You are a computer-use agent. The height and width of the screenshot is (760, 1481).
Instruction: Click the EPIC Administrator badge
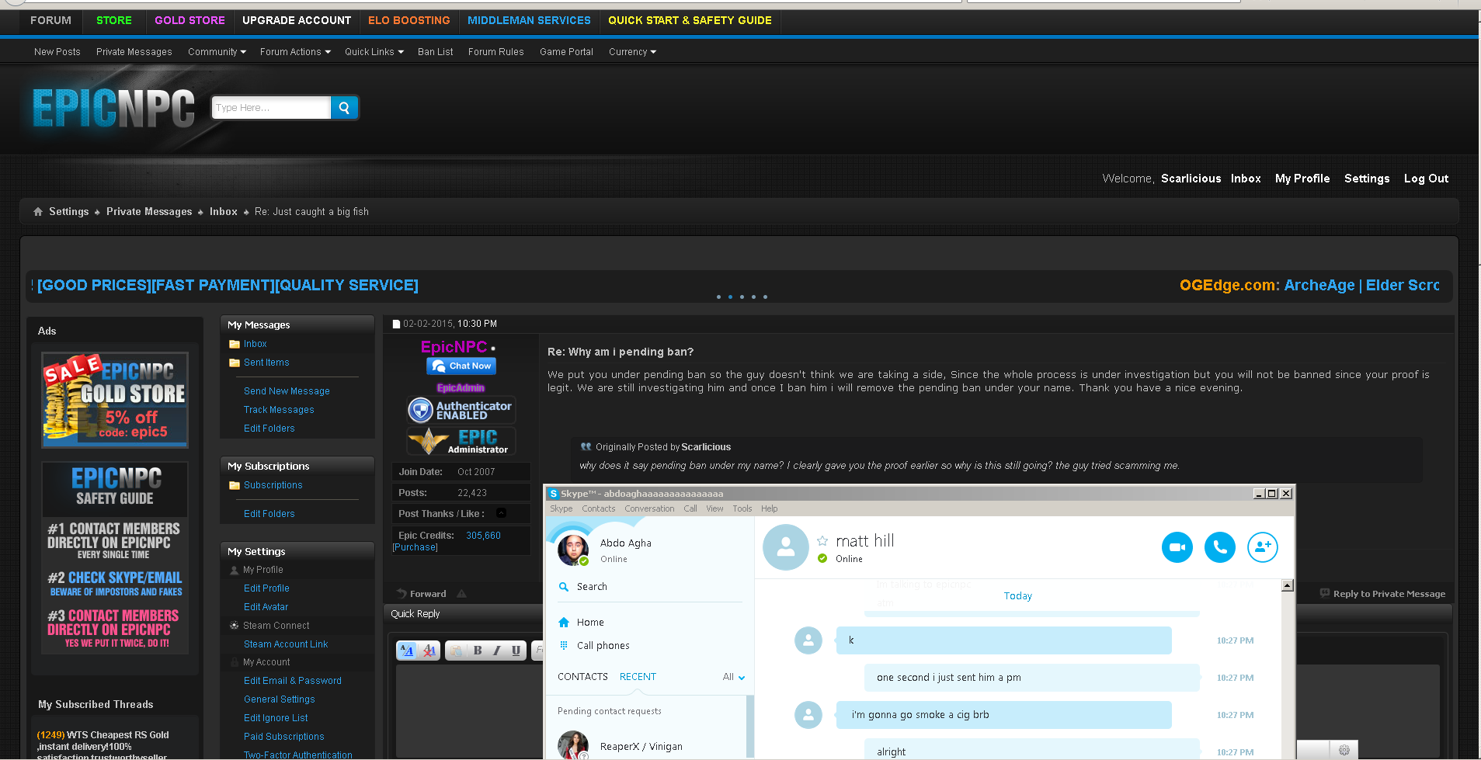coord(461,441)
